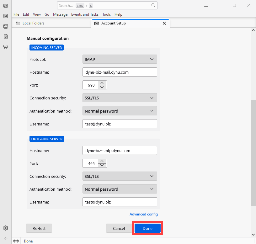Open outgoing Authentication method dropdown
256x244 pixels.
pyautogui.click(x=120, y=189)
